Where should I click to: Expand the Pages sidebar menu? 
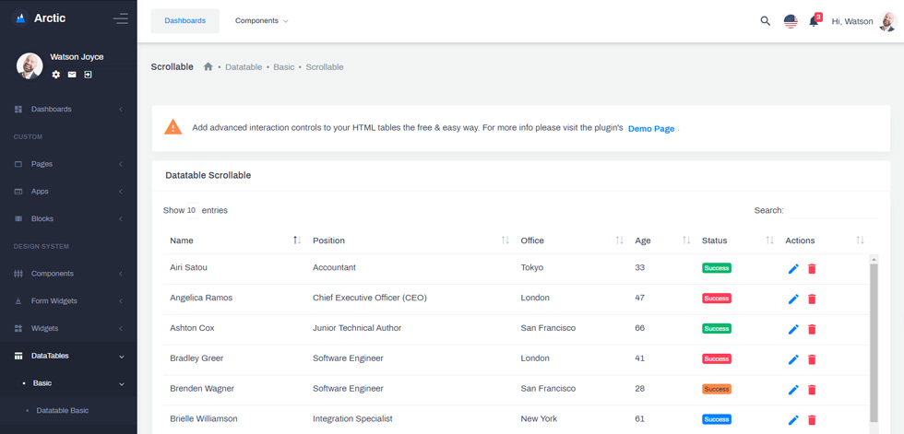click(68, 164)
